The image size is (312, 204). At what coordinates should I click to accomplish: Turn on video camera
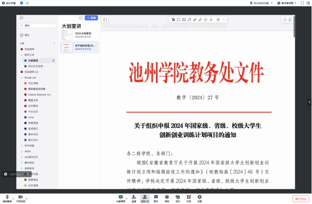(x=20, y=197)
